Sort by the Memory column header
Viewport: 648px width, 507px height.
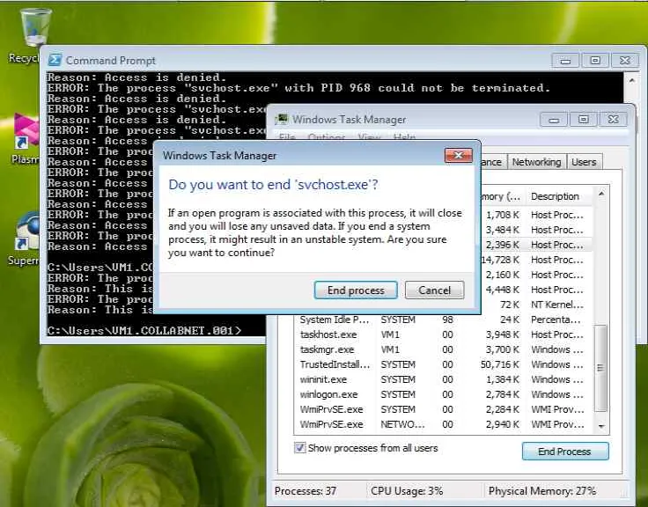502,196
